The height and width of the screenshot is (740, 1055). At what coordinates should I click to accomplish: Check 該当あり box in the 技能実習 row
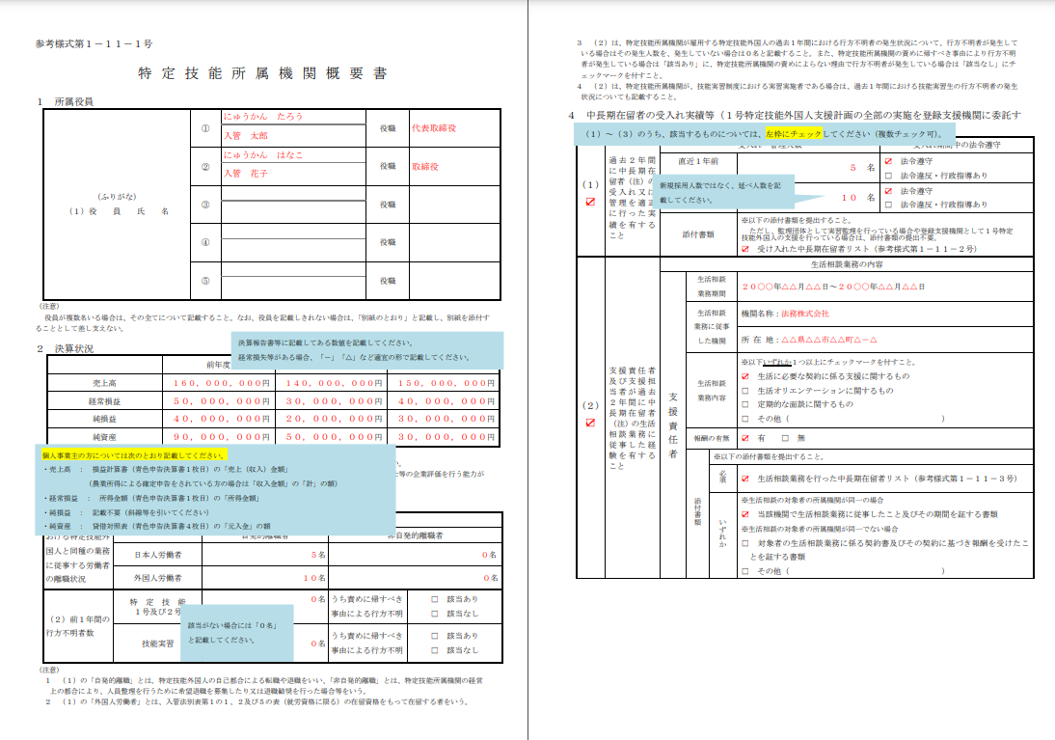point(434,635)
